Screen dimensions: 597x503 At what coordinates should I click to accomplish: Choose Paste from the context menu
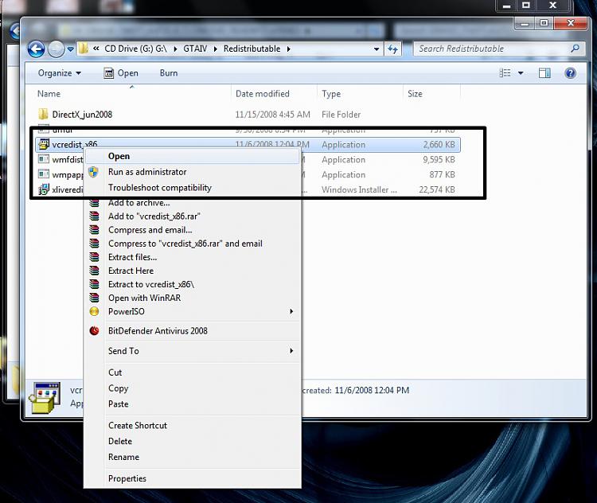(193, 404)
